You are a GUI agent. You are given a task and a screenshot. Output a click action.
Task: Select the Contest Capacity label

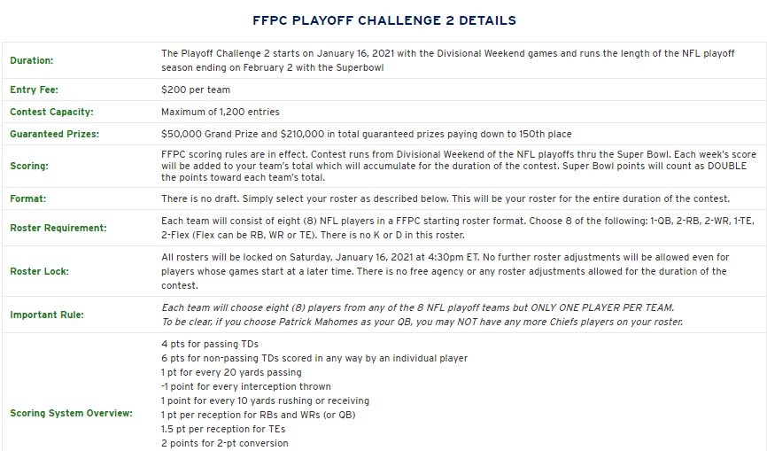click(51, 112)
